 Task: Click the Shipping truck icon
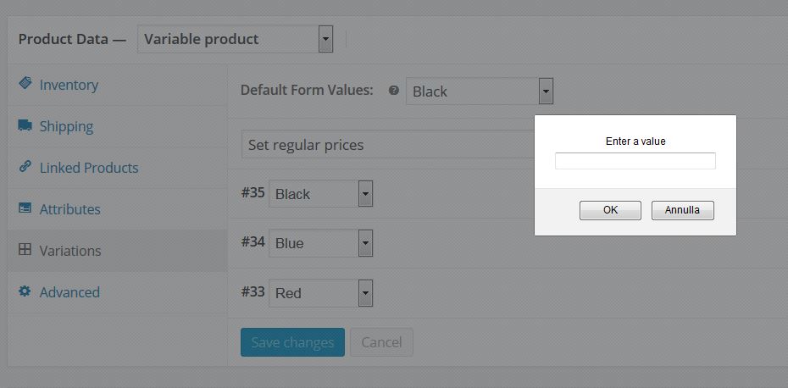(25, 125)
